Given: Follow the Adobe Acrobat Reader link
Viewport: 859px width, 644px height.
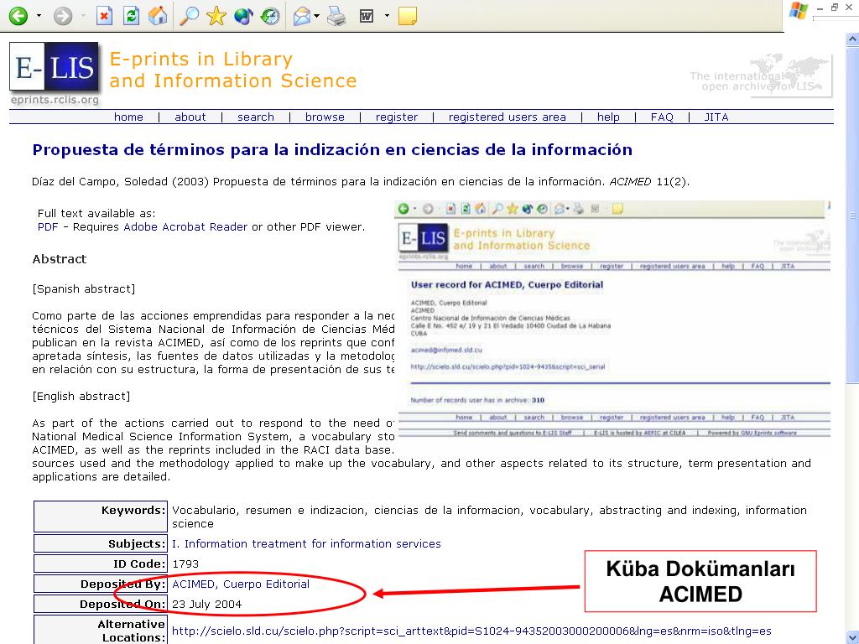Looking at the screenshot, I should 185,226.
